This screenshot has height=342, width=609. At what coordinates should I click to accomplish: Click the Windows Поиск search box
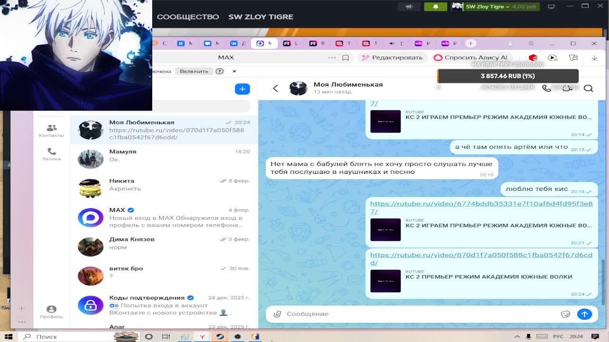coord(67,336)
